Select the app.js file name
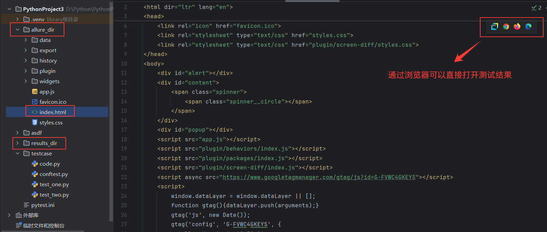The image size is (547, 232). 47,91
